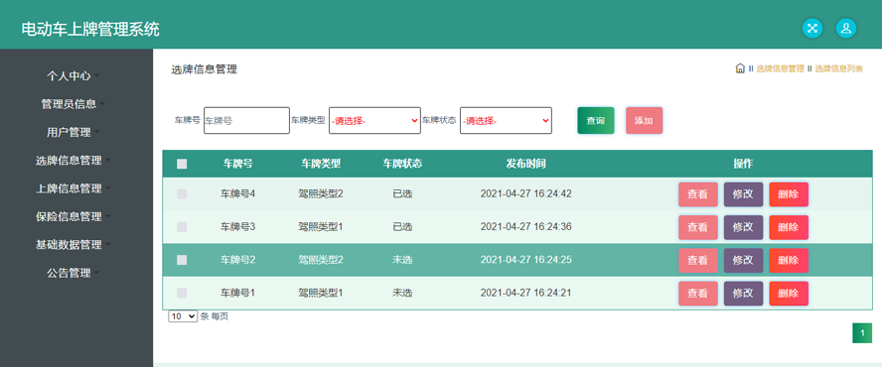Check the box for row 车牌号3

(182, 227)
